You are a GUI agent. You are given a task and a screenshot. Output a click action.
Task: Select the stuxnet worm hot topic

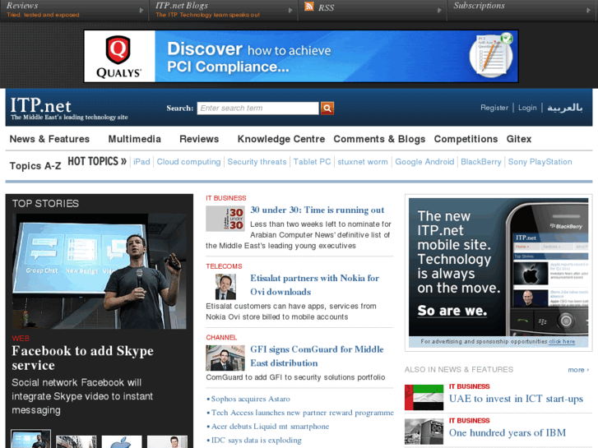pyautogui.click(x=363, y=162)
